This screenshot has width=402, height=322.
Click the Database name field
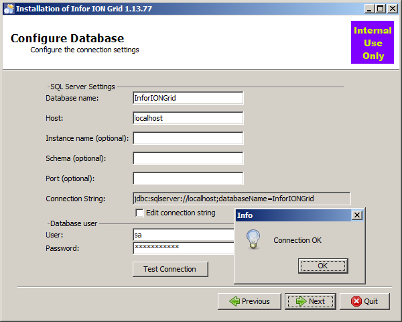tap(188, 98)
